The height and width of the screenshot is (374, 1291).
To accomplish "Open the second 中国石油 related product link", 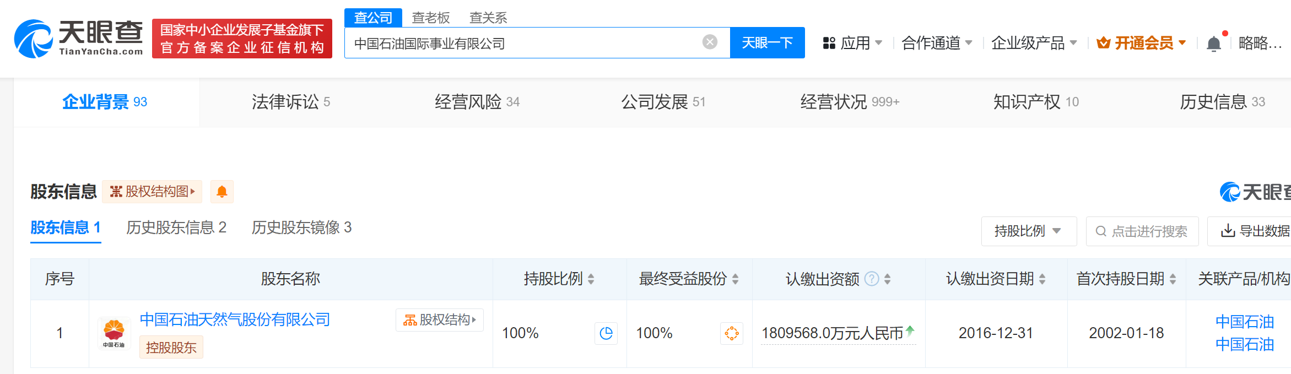I will click(x=1245, y=345).
